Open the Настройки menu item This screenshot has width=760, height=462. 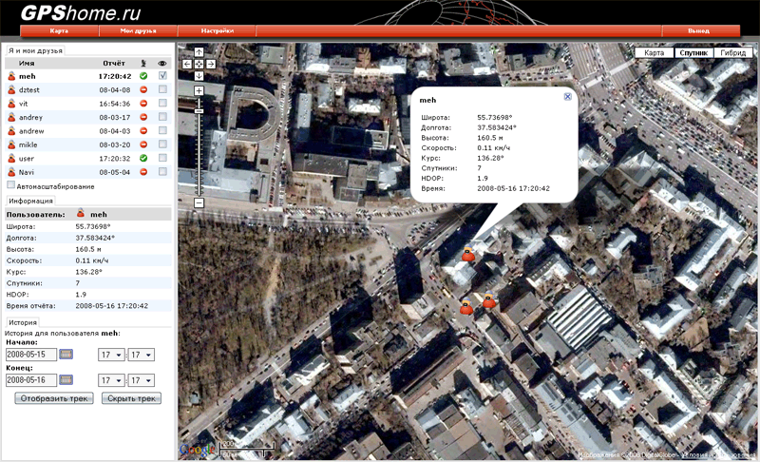click(217, 30)
